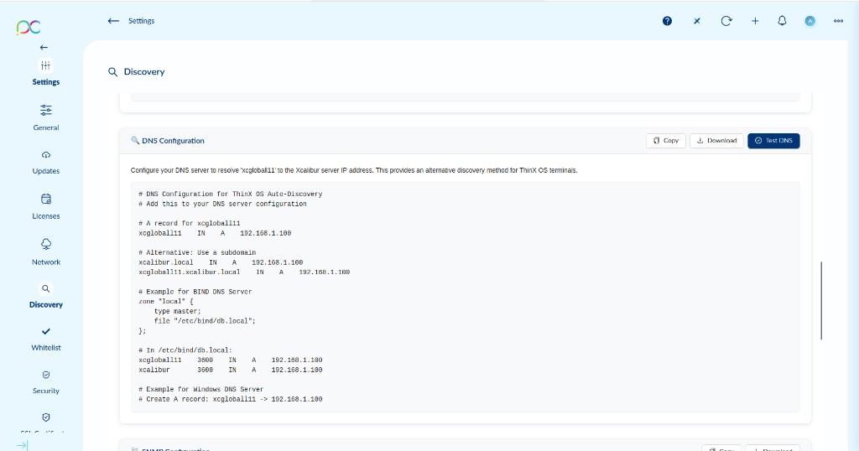The height and width of the screenshot is (451, 859).
Task: Copy the DNS Configuration text
Action: pos(665,141)
